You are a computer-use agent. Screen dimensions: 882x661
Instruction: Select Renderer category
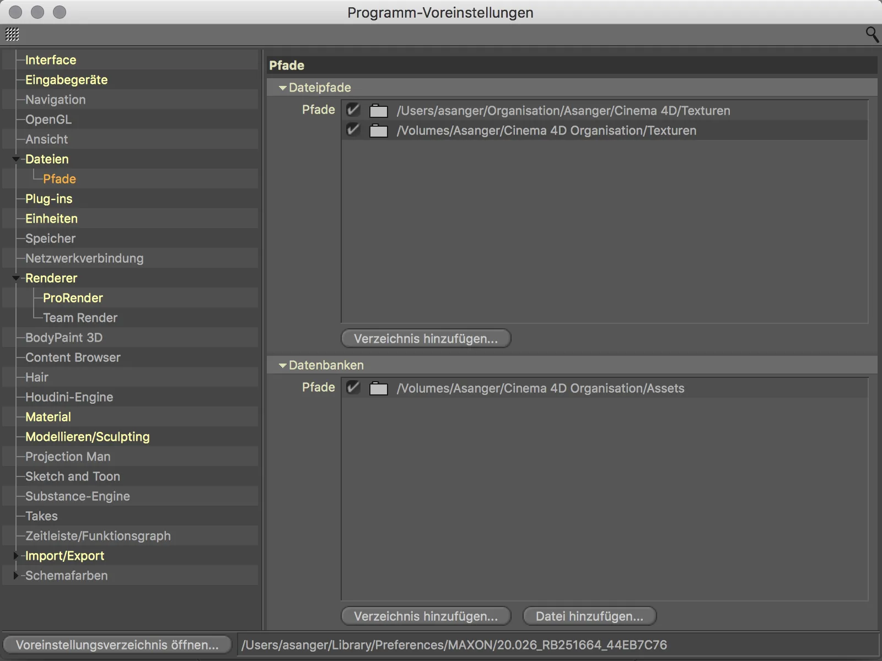[x=51, y=278]
